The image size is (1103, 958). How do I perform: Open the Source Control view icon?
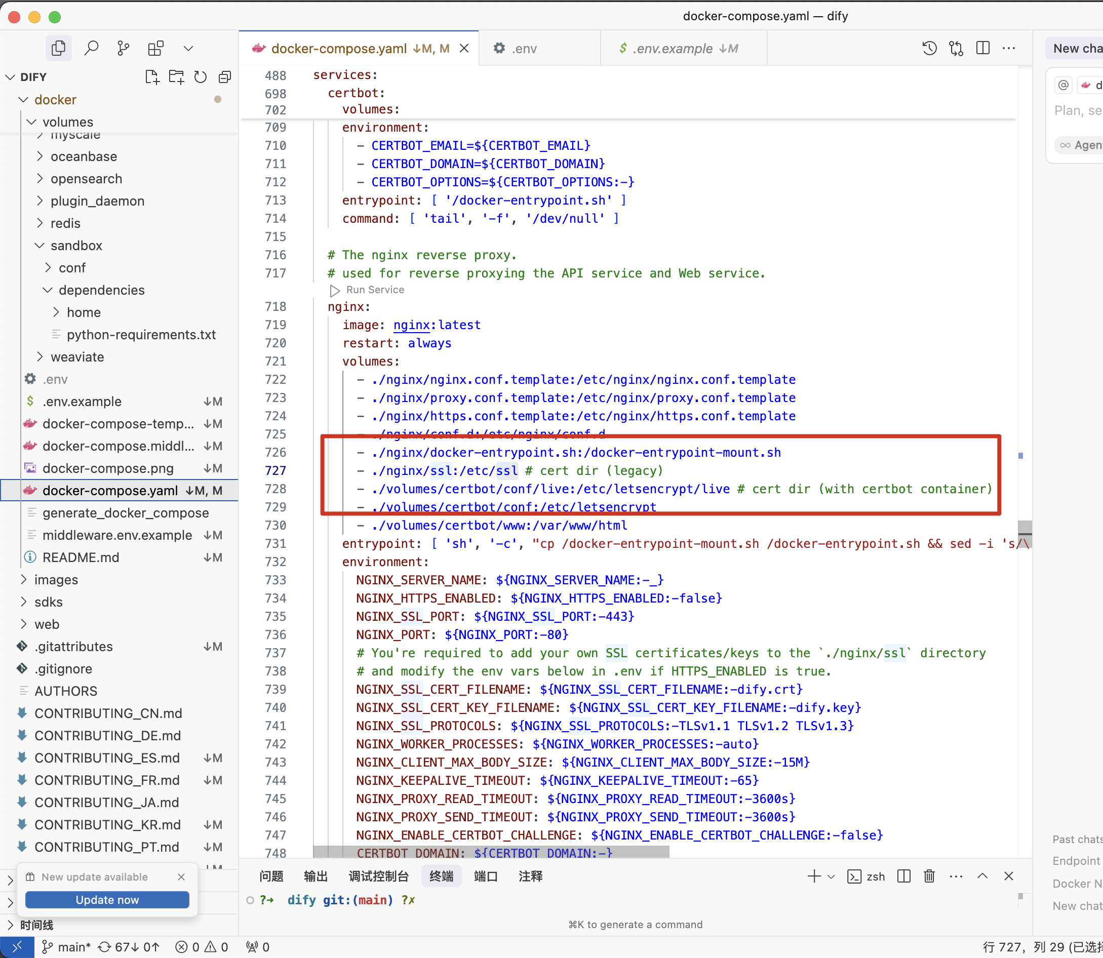[124, 49]
